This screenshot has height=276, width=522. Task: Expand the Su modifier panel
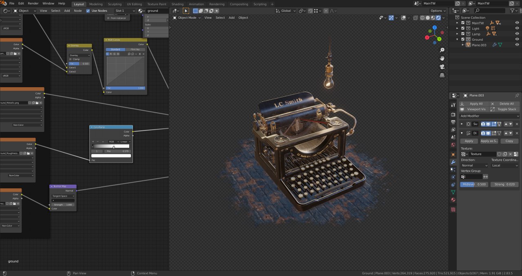462,124
